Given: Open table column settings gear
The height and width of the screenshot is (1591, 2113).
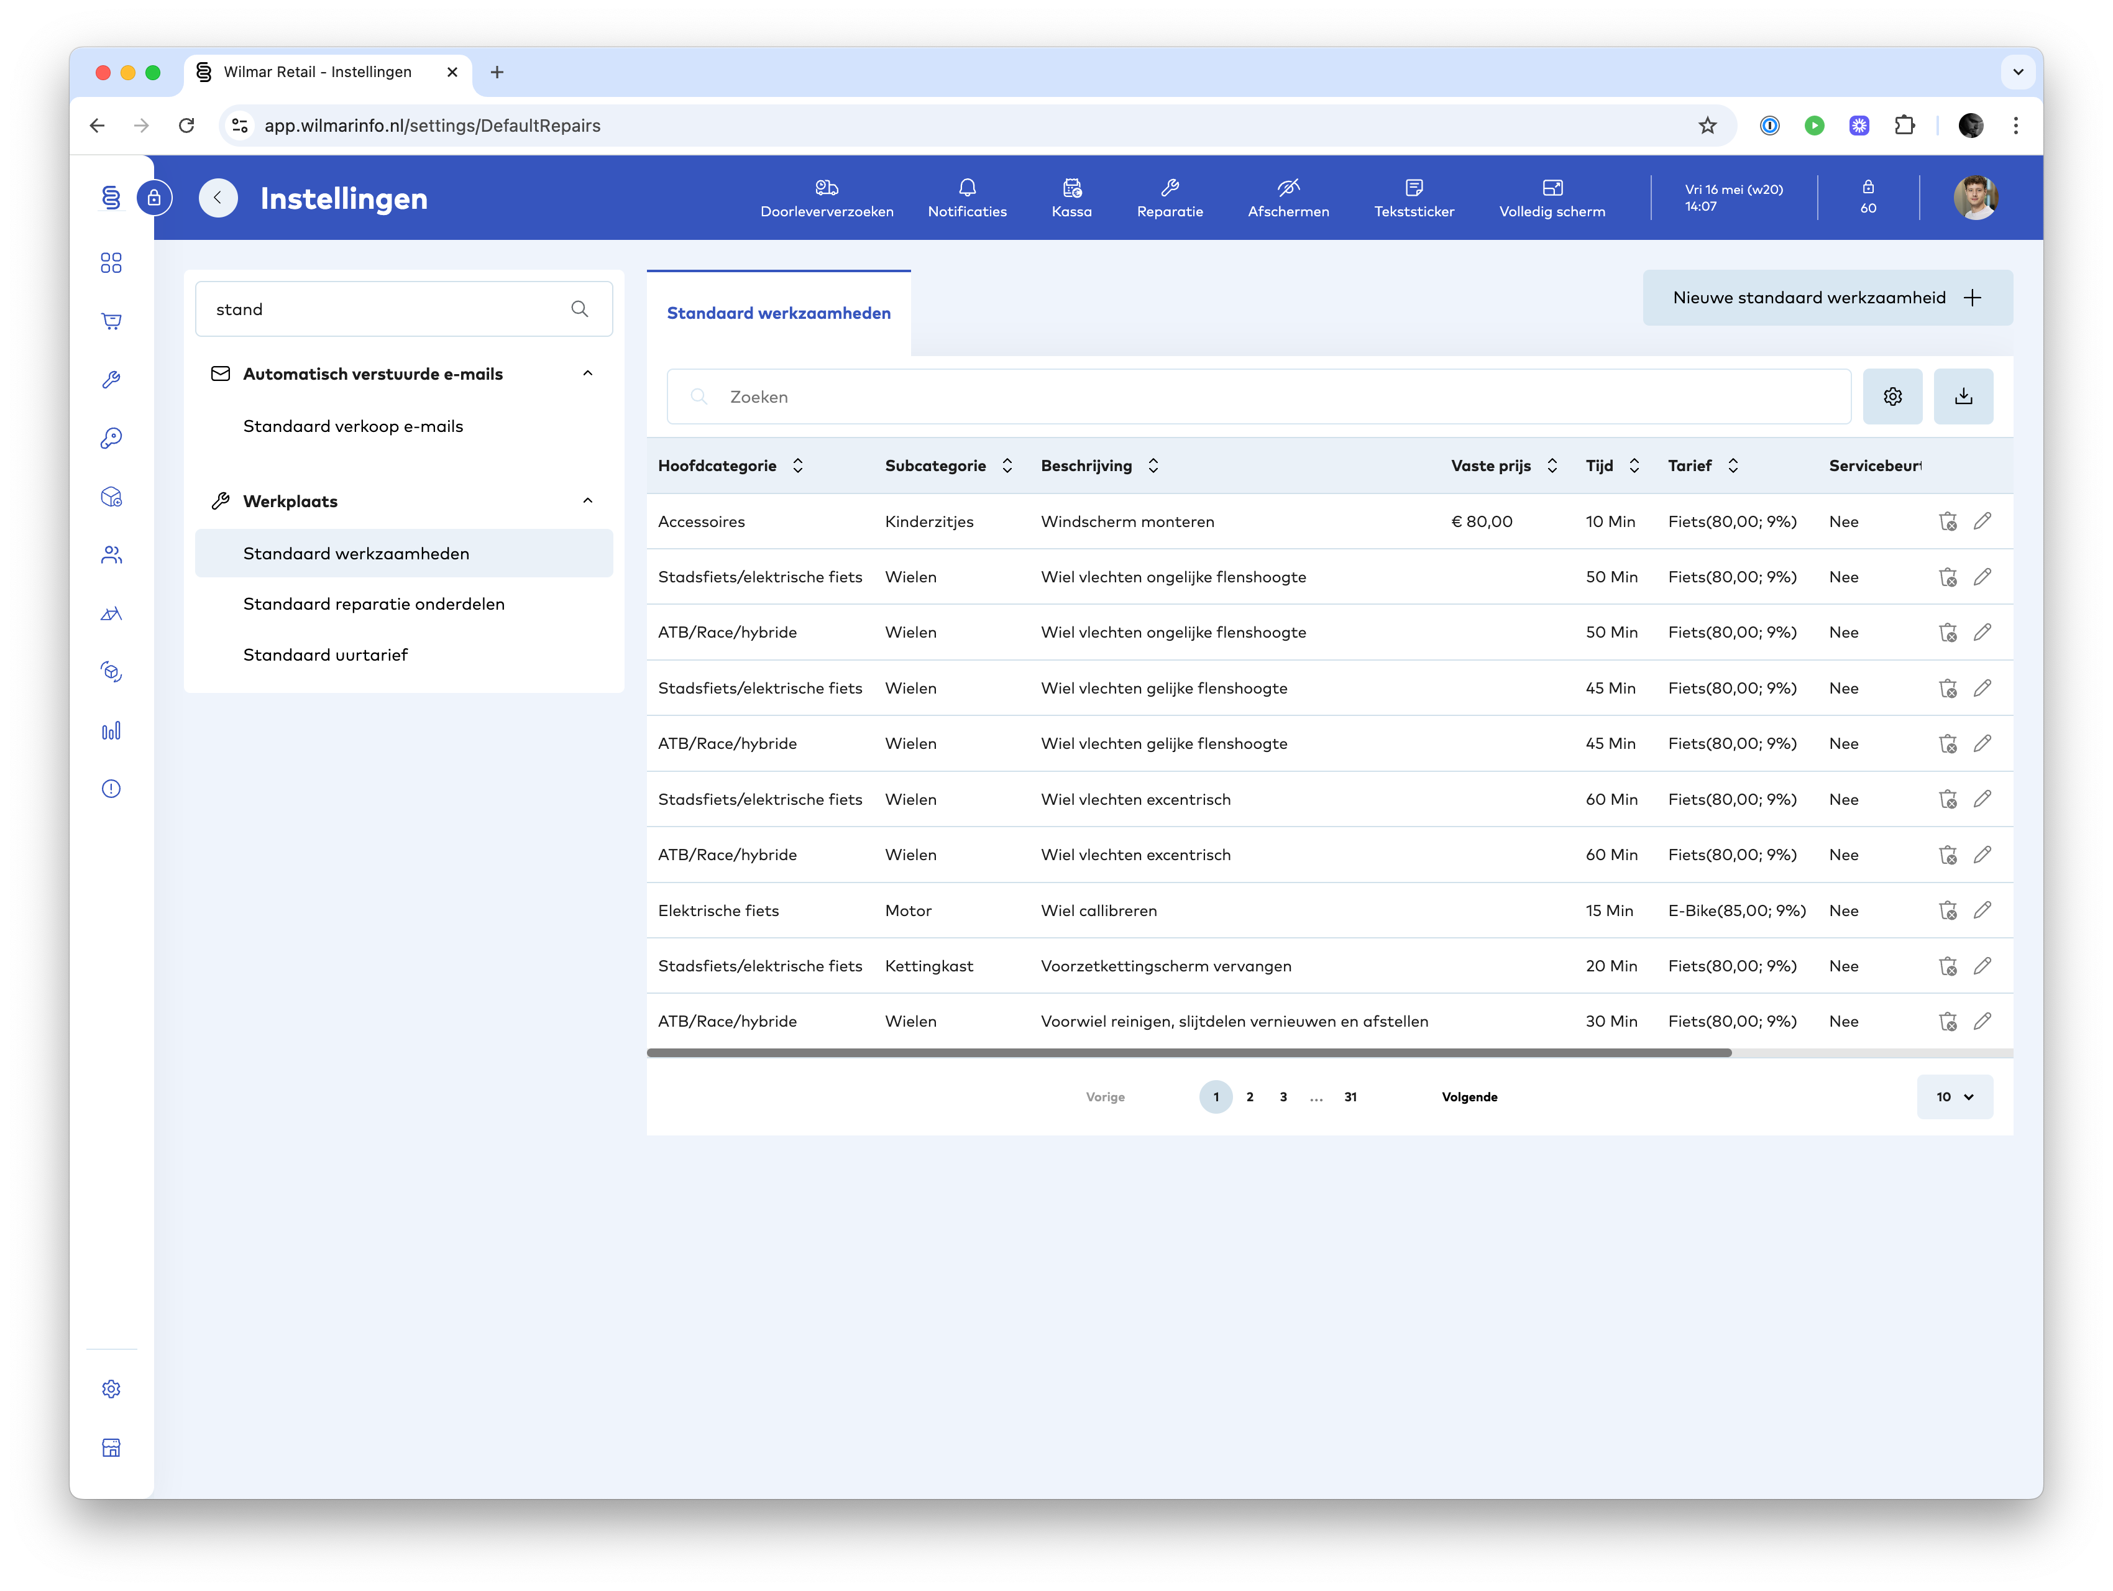Looking at the screenshot, I should [1891, 397].
